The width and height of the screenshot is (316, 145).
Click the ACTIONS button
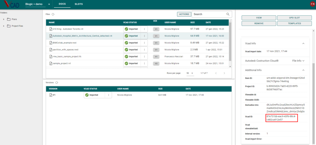pos(184,14)
